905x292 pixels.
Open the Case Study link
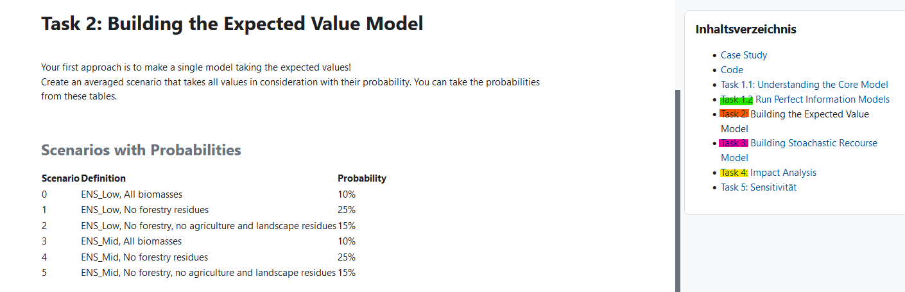tap(743, 55)
